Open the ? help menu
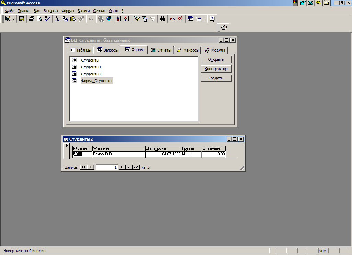The image size is (352, 255). click(122, 11)
